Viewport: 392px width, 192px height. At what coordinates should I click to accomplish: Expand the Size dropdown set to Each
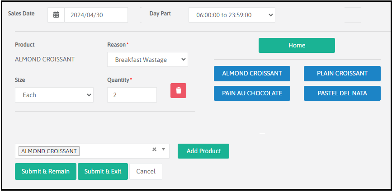click(x=54, y=95)
